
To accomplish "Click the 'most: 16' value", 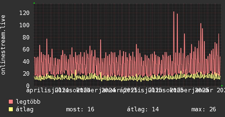I will 80,109.
